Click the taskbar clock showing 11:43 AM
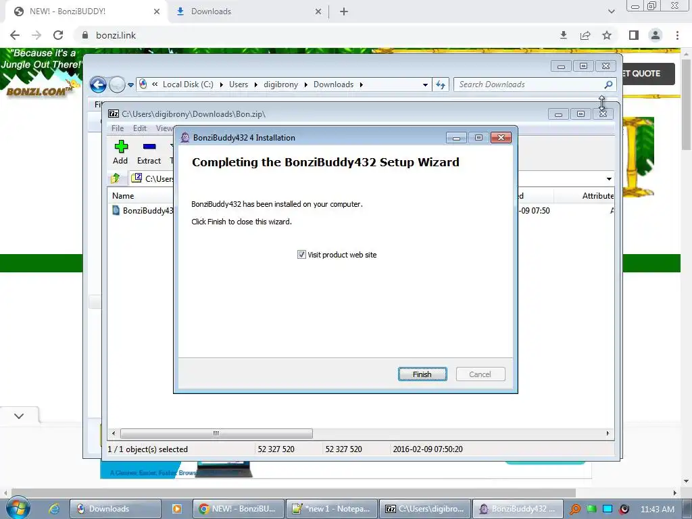This screenshot has width=692, height=519. click(657, 509)
